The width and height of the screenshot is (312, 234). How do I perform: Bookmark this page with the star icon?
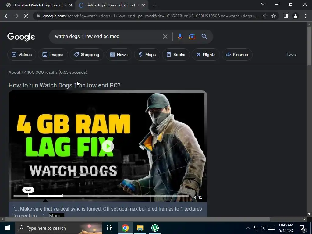coord(274,16)
